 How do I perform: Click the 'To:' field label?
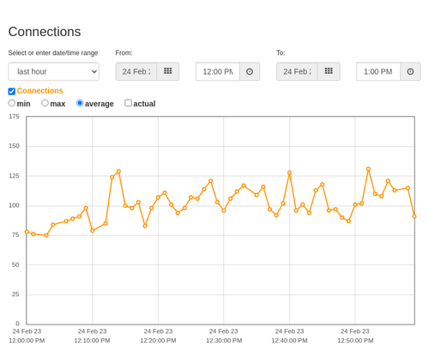pyautogui.click(x=281, y=53)
